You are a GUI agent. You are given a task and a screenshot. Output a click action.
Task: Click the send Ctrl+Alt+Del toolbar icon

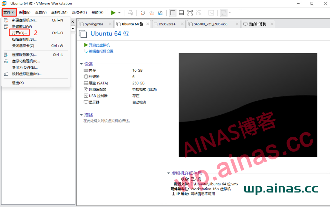pyautogui.click(x=131, y=13)
